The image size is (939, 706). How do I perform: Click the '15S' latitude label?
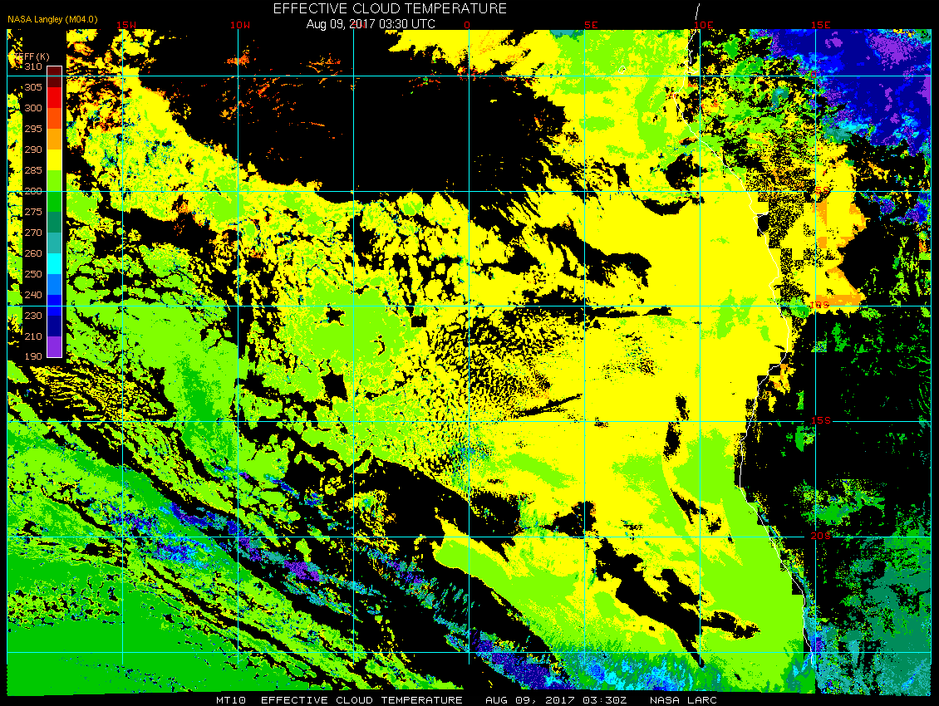click(x=821, y=420)
